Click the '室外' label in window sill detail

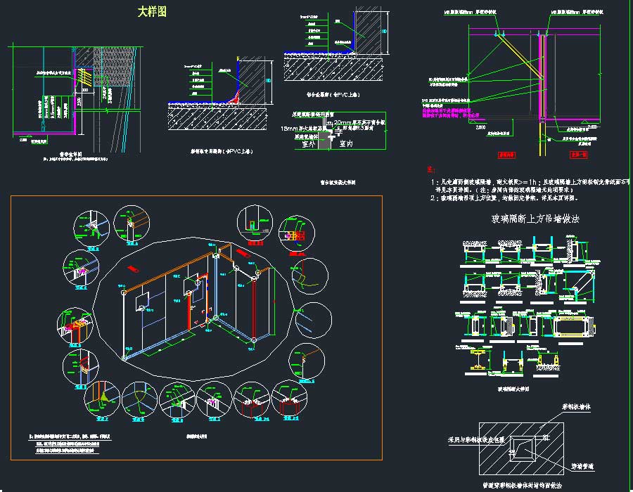point(308,143)
